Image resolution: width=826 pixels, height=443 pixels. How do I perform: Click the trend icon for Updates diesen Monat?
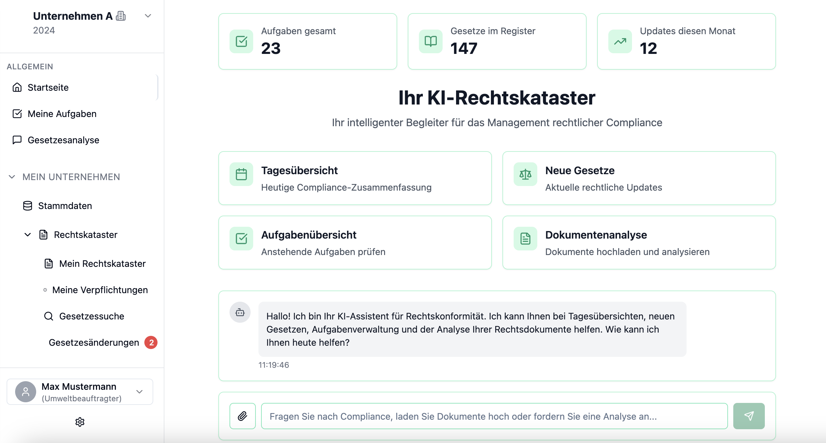[620, 41]
